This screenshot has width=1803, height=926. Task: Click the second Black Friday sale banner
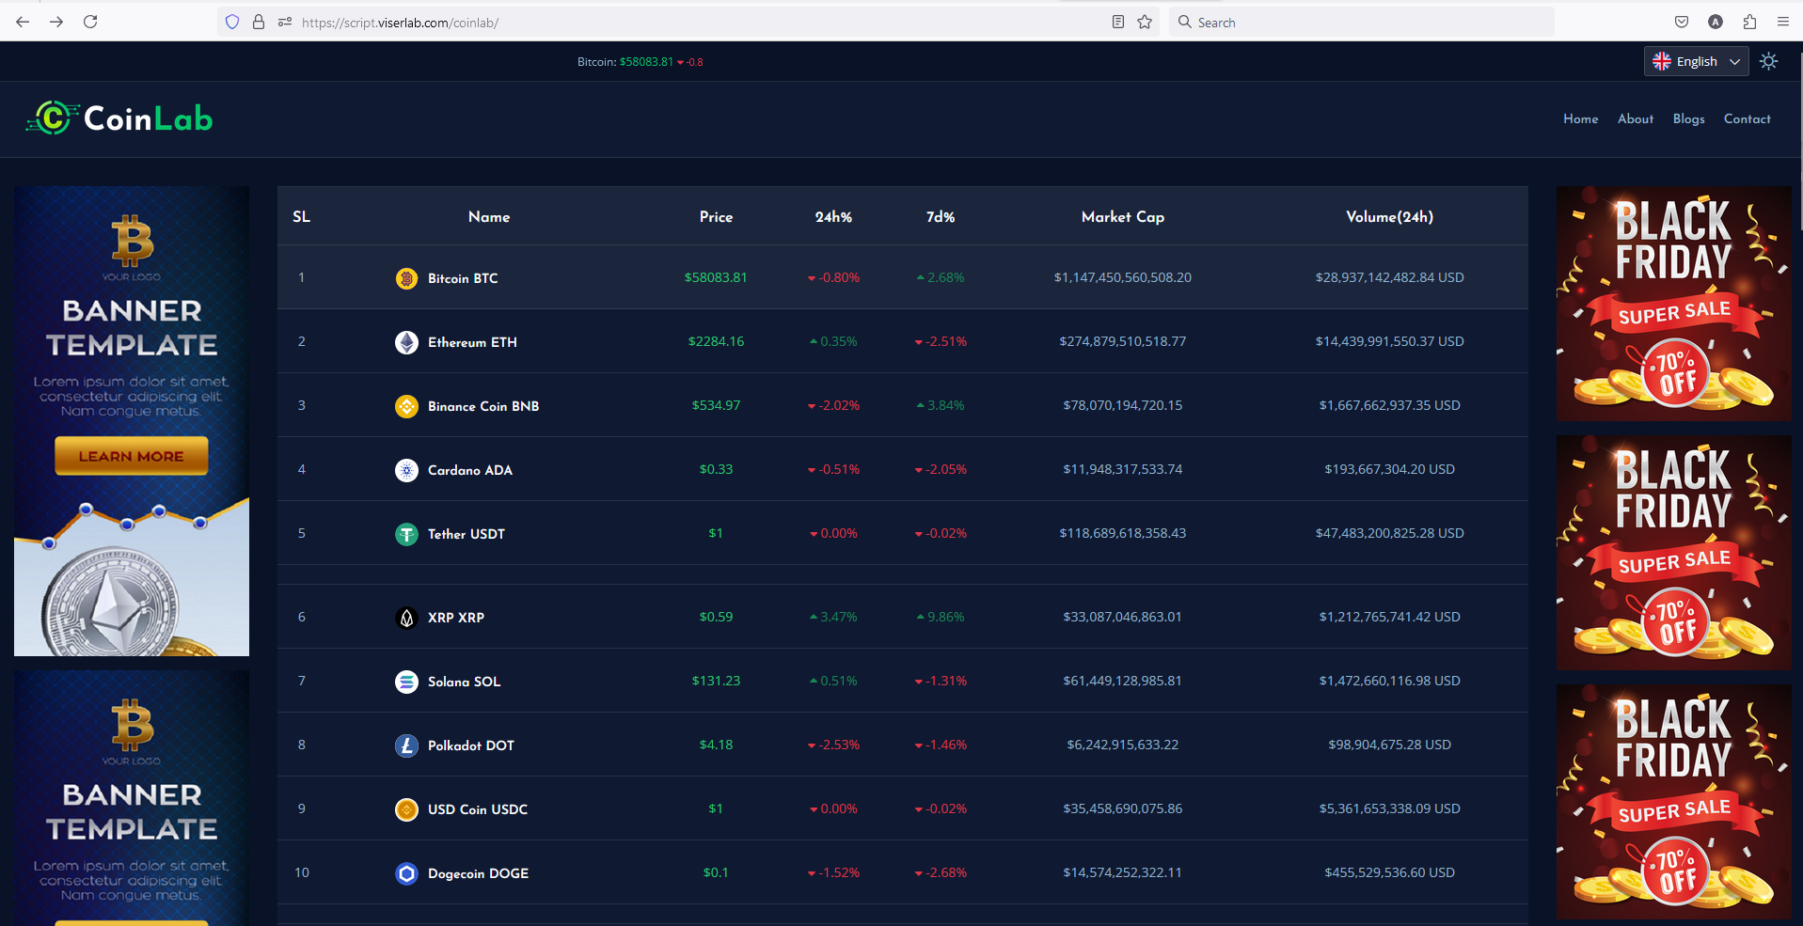point(1674,553)
